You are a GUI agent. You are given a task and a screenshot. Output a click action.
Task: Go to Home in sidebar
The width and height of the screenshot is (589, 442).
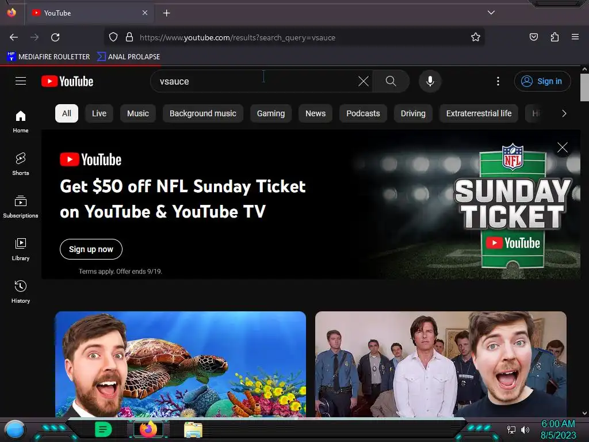pyautogui.click(x=21, y=122)
